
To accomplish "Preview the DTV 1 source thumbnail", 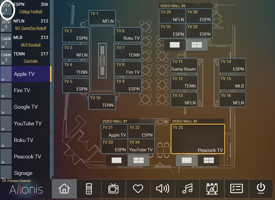I will [6, 8].
